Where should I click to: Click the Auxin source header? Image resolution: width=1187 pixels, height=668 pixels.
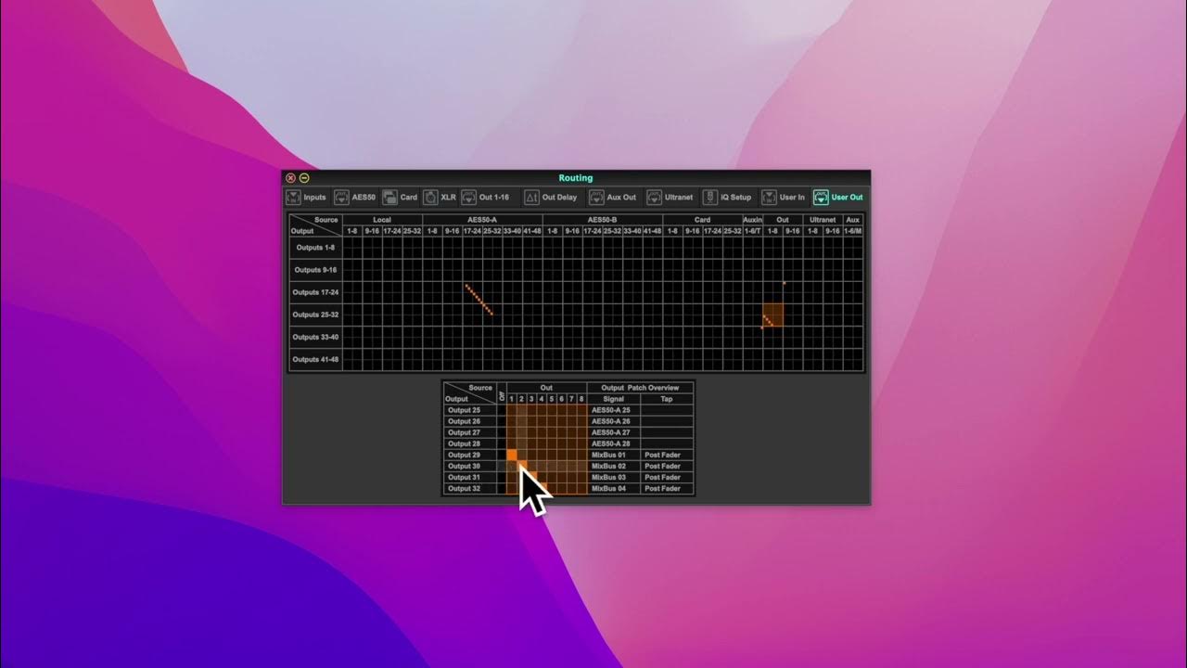tap(752, 220)
